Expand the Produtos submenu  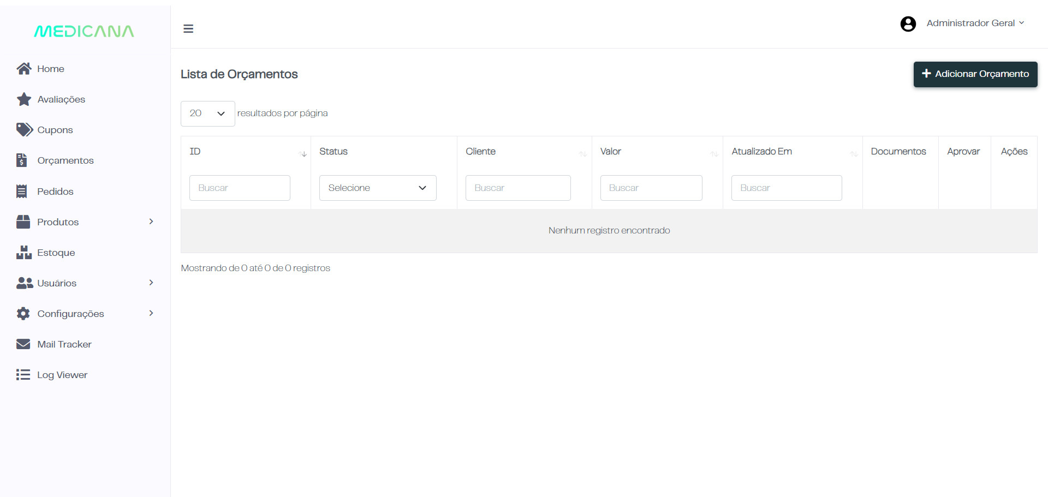point(151,221)
